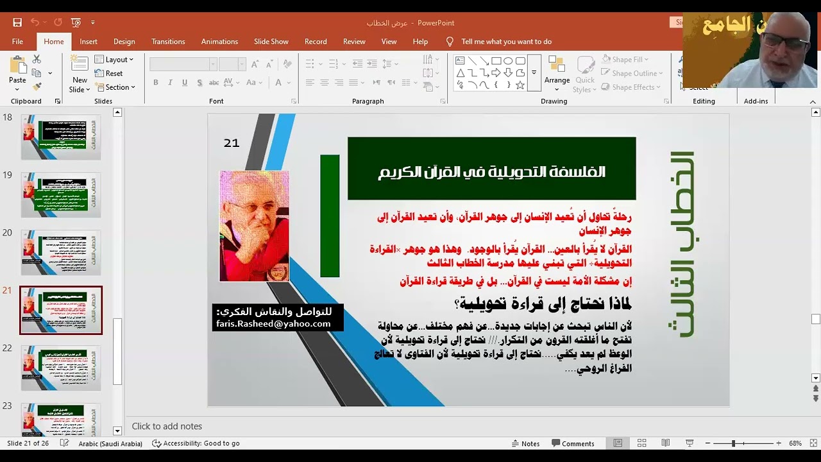The width and height of the screenshot is (821, 462).
Task: Toggle center paragraph alignment
Action: point(325,83)
